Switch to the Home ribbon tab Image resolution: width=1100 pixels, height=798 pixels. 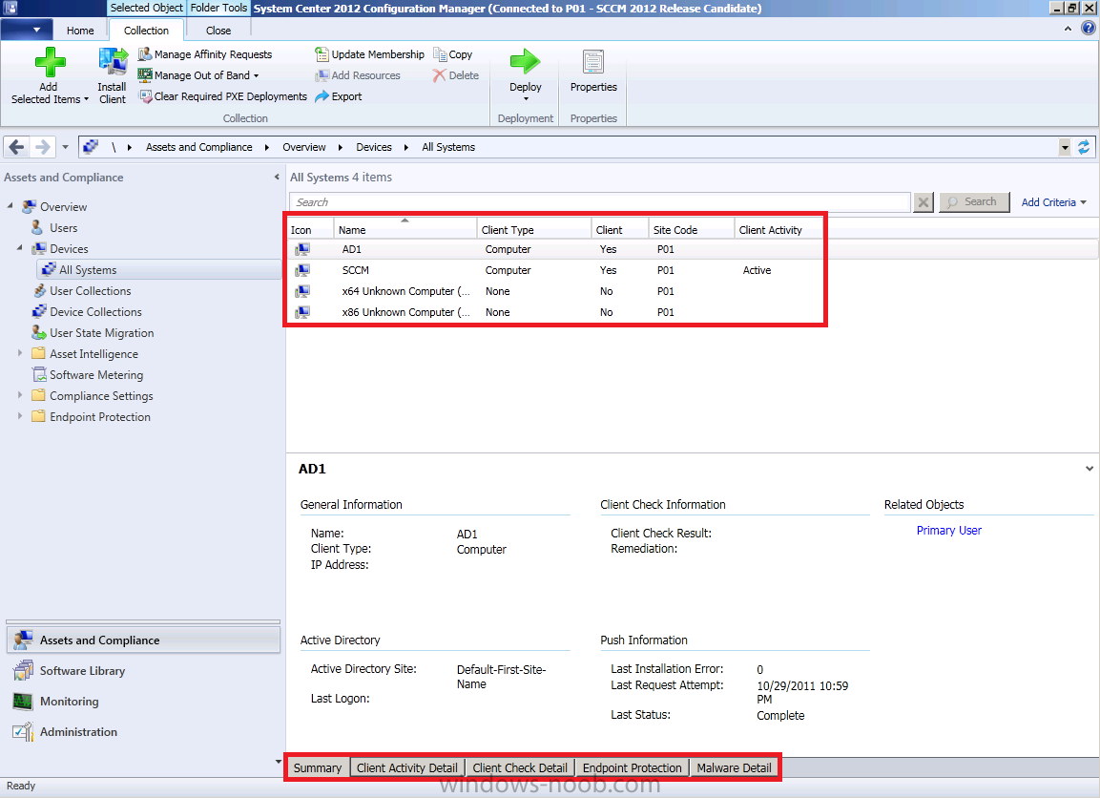pos(80,31)
